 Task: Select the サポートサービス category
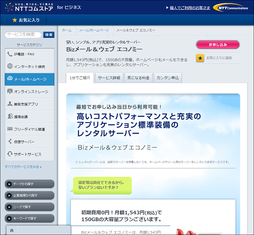tap(29, 154)
